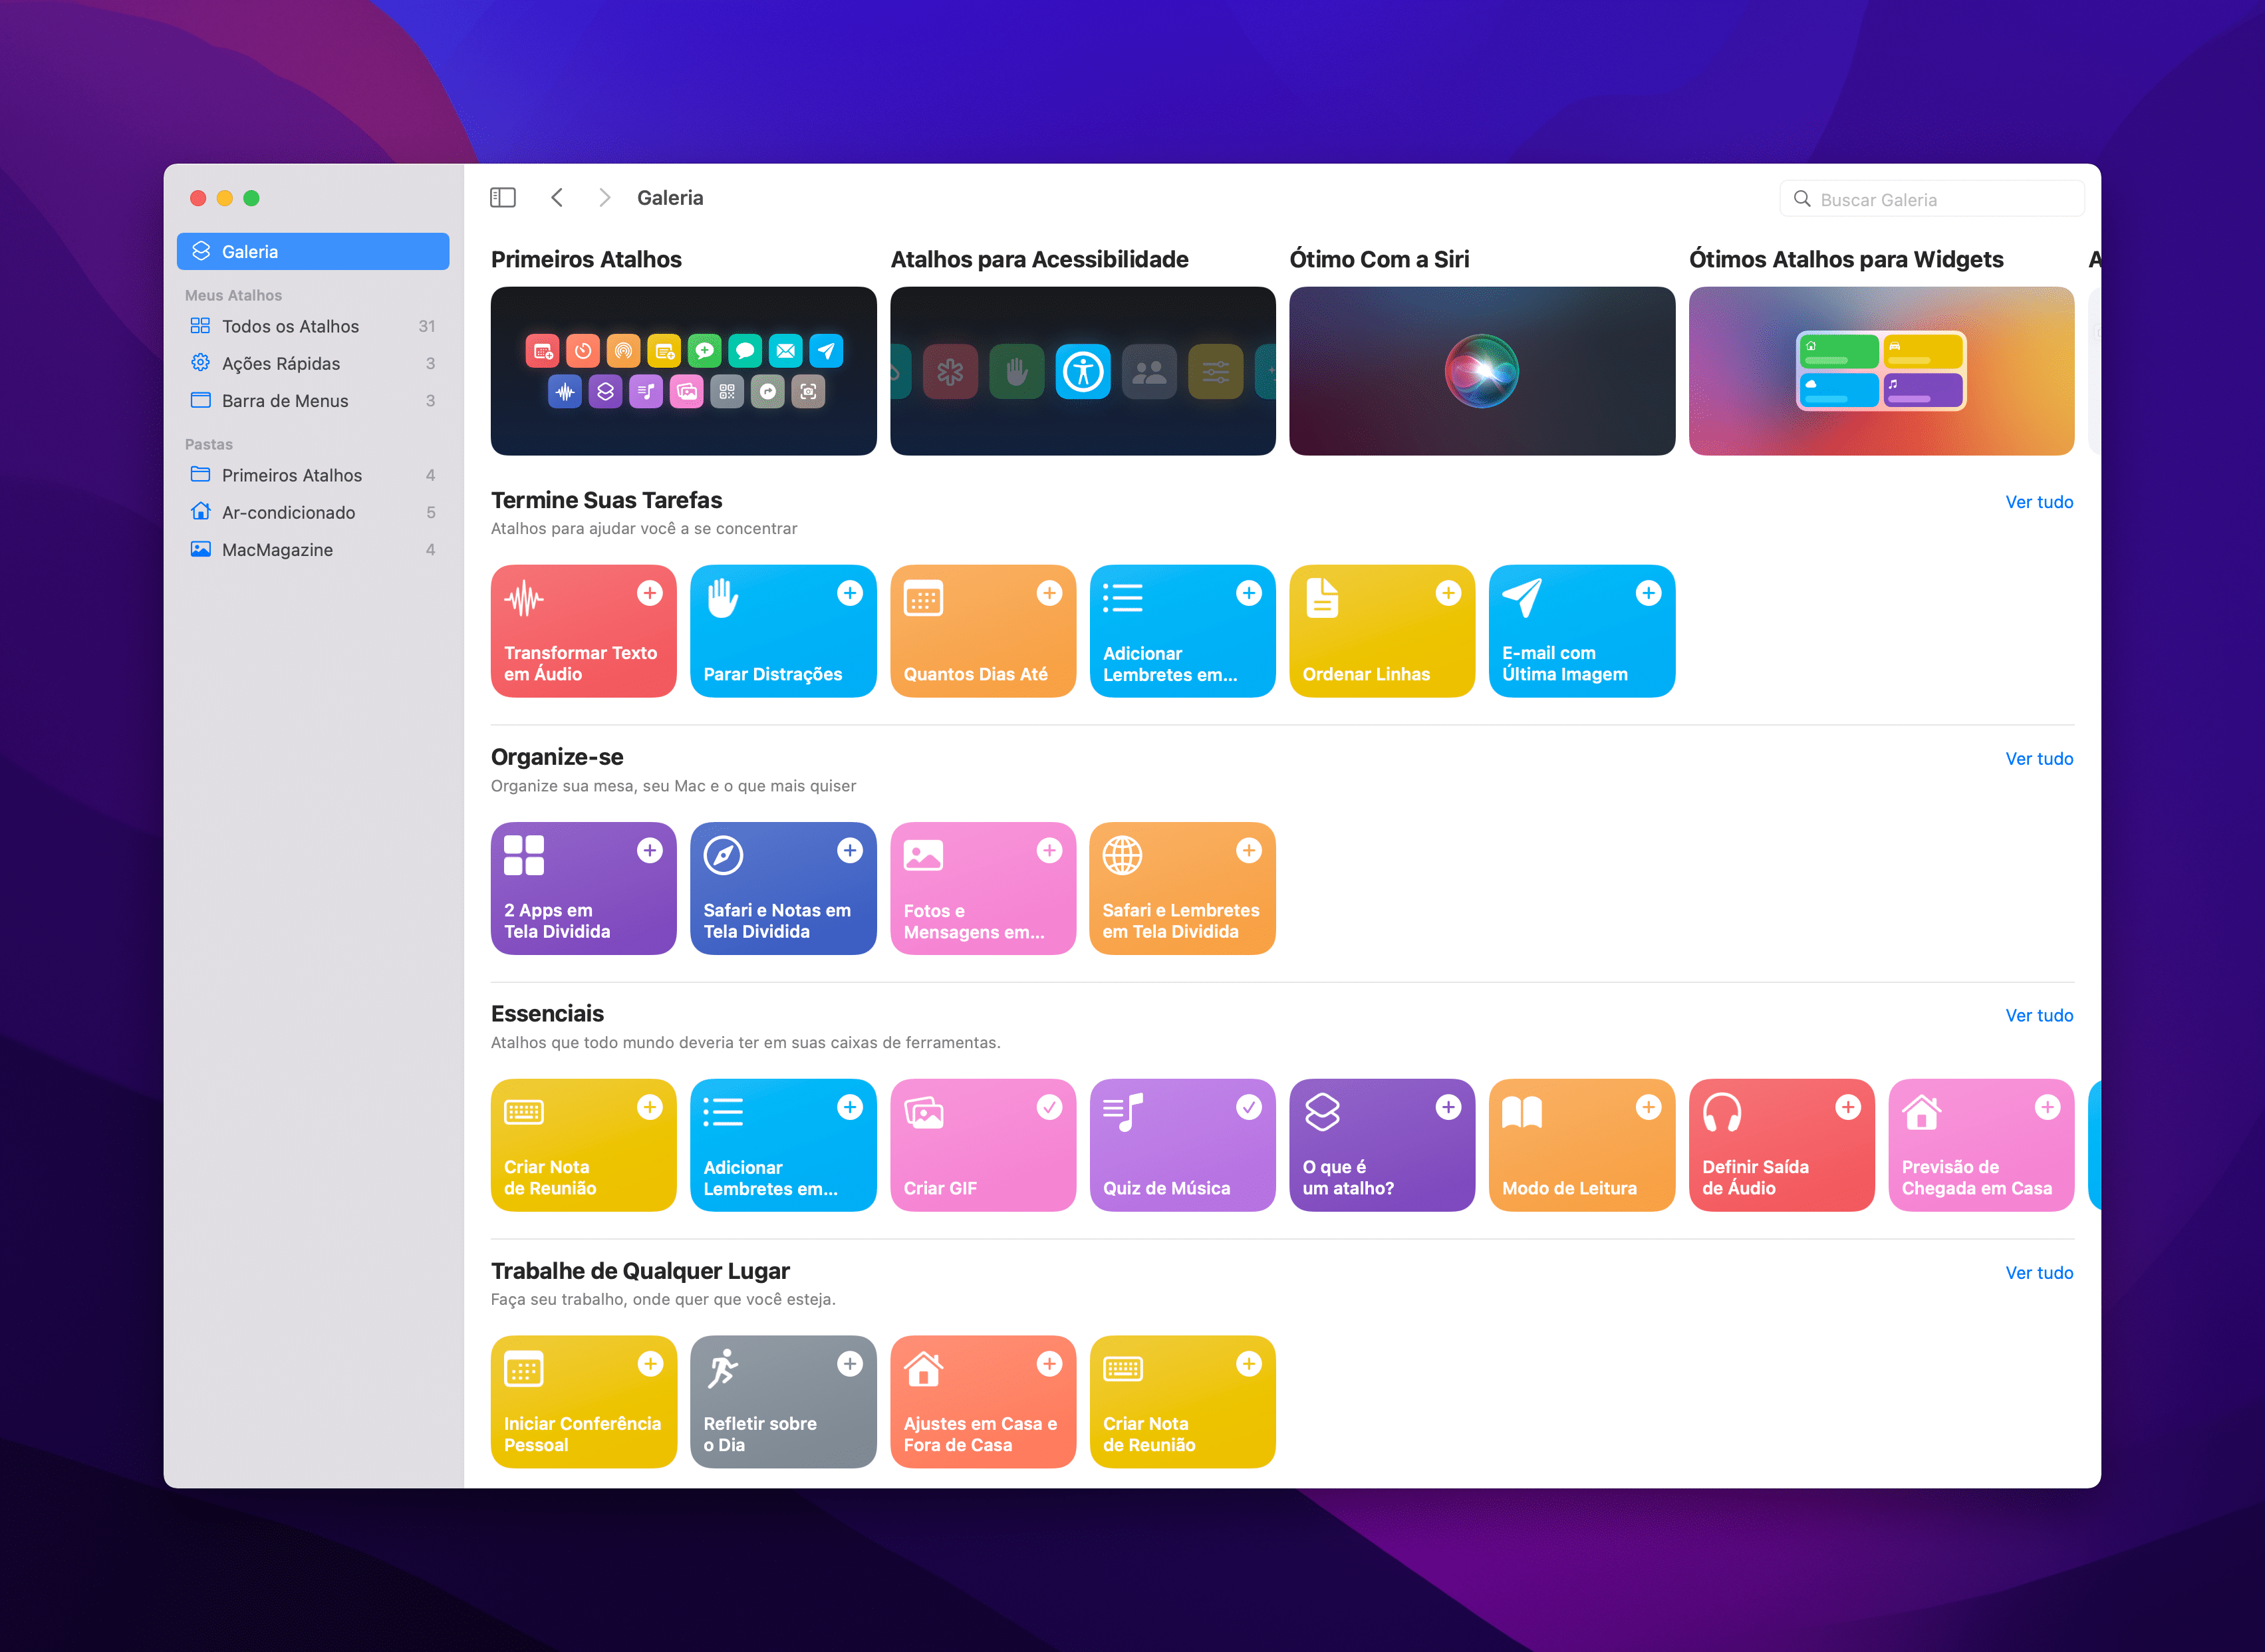Image resolution: width=2265 pixels, height=1652 pixels.
Task: Click the checkmark on Quiz de Música
Action: pyautogui.click(x=1249, y=1107)
